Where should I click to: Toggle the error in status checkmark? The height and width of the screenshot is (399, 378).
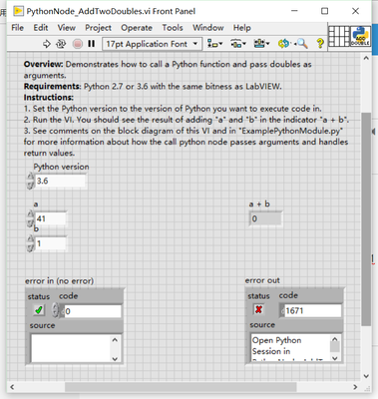(x=39, y=310)
